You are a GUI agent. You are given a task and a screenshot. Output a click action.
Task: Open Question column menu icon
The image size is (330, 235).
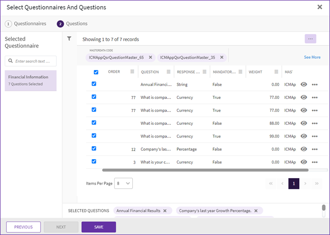coord(168,72)
